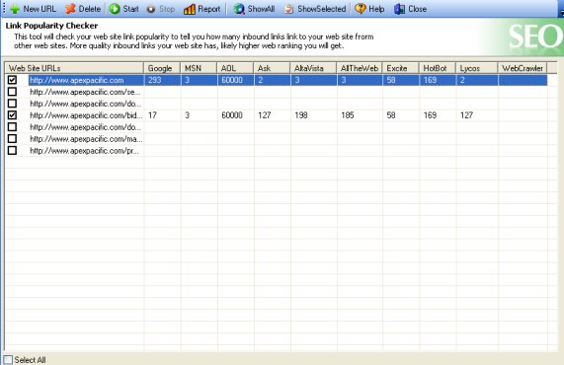Select the apexpacific.com/se... URL text

[85, 92]
